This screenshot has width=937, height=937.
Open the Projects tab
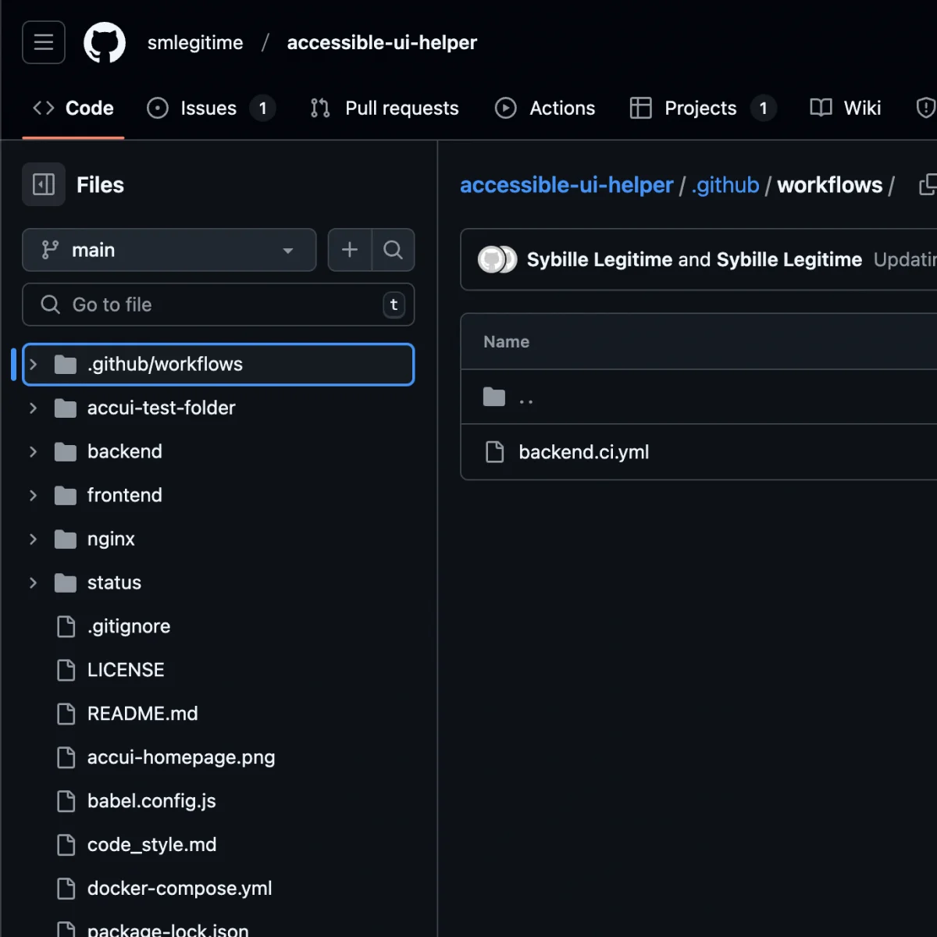703,108
